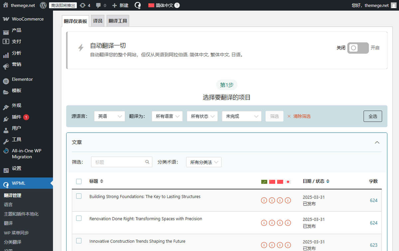Click the 全选 button
This screenshot has height=251, width=399.
pos(373,116)
